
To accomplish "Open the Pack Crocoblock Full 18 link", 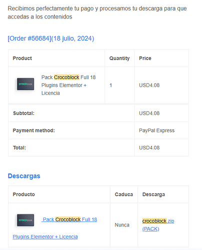I will [70, 219].
